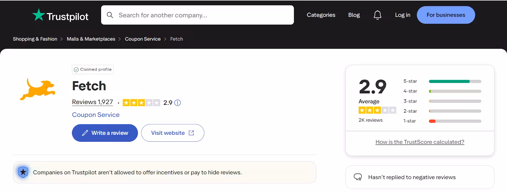Click the TrustScore info icon
Viewport: 507px width, 193px height.
178,103
